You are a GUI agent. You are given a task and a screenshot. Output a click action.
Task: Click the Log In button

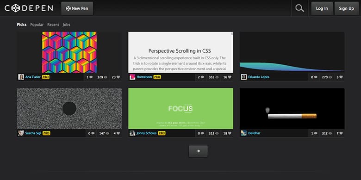coord(322,8)
